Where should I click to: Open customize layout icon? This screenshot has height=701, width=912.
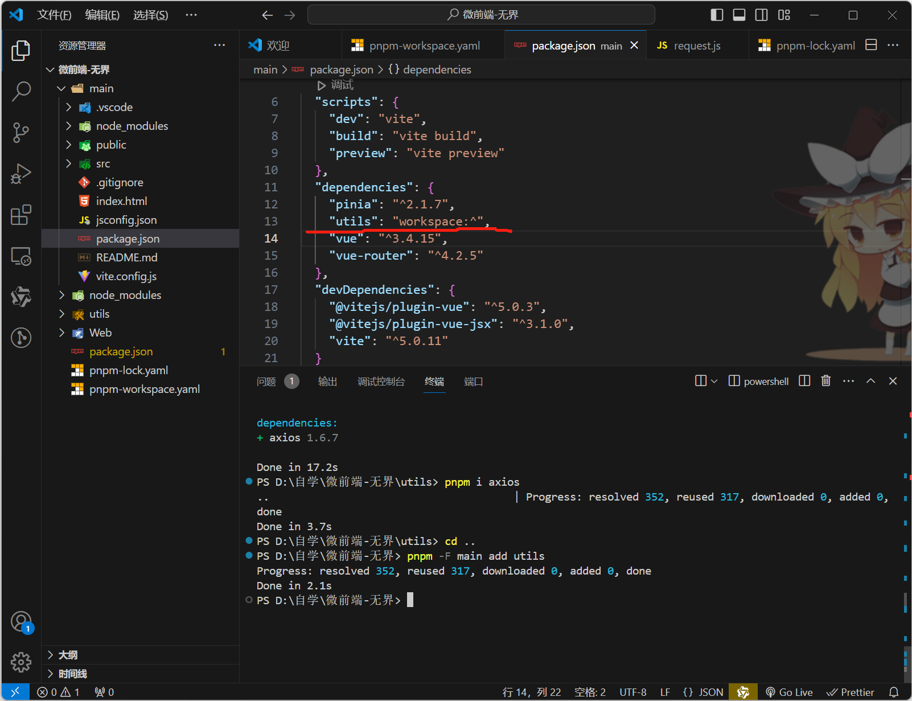coord(784,15)
